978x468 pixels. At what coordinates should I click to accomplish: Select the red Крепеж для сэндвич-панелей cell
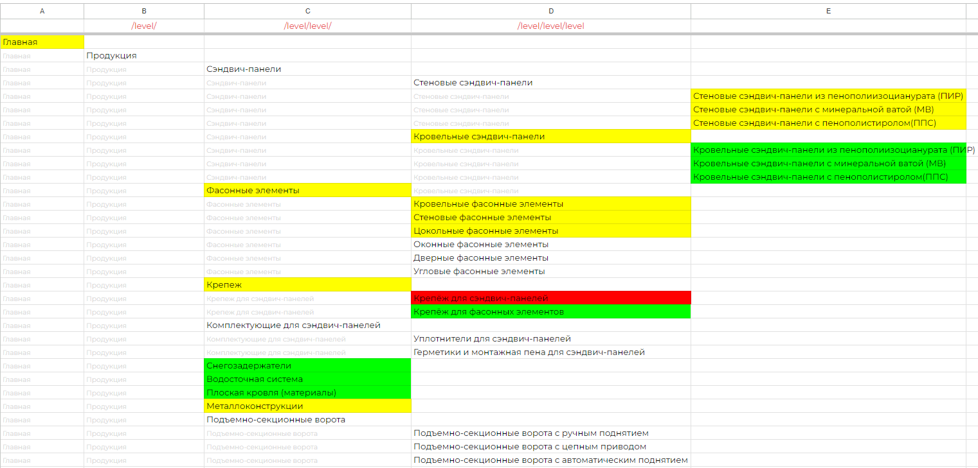(x=551, y=298)
